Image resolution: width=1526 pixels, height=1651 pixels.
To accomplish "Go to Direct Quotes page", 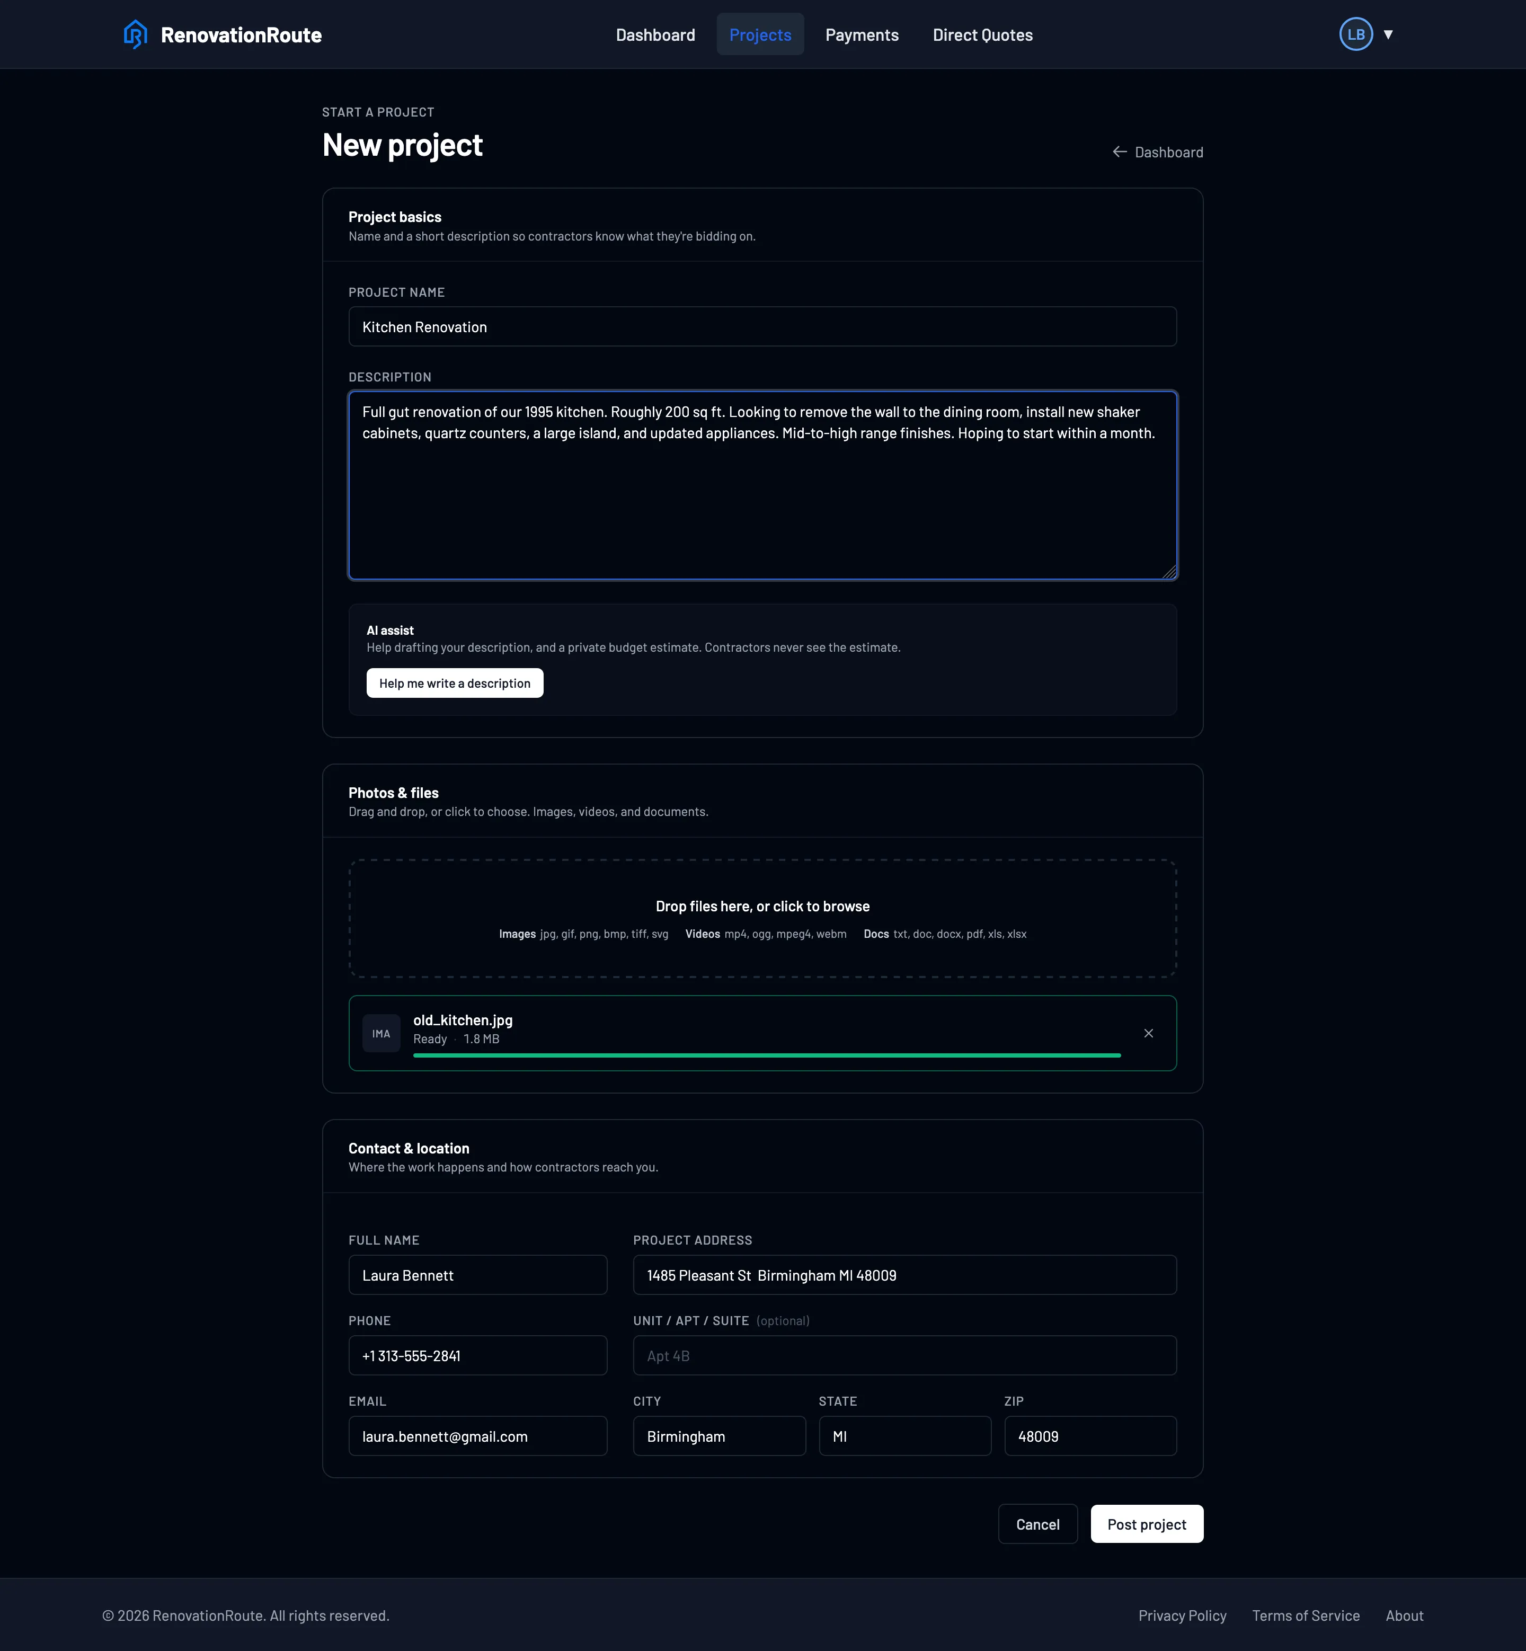I will [x=982, y=34].
